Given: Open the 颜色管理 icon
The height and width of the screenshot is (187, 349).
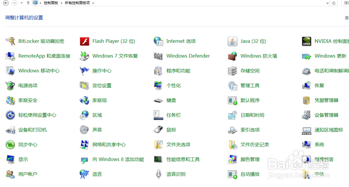Looking at the screenshot, I should pyautogui.click(x=232, y=159).
